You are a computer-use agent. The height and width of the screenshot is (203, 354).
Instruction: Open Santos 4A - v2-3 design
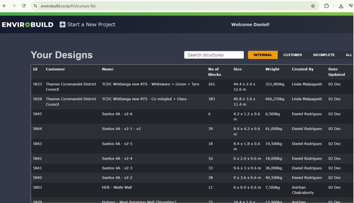tap(117, 168)
